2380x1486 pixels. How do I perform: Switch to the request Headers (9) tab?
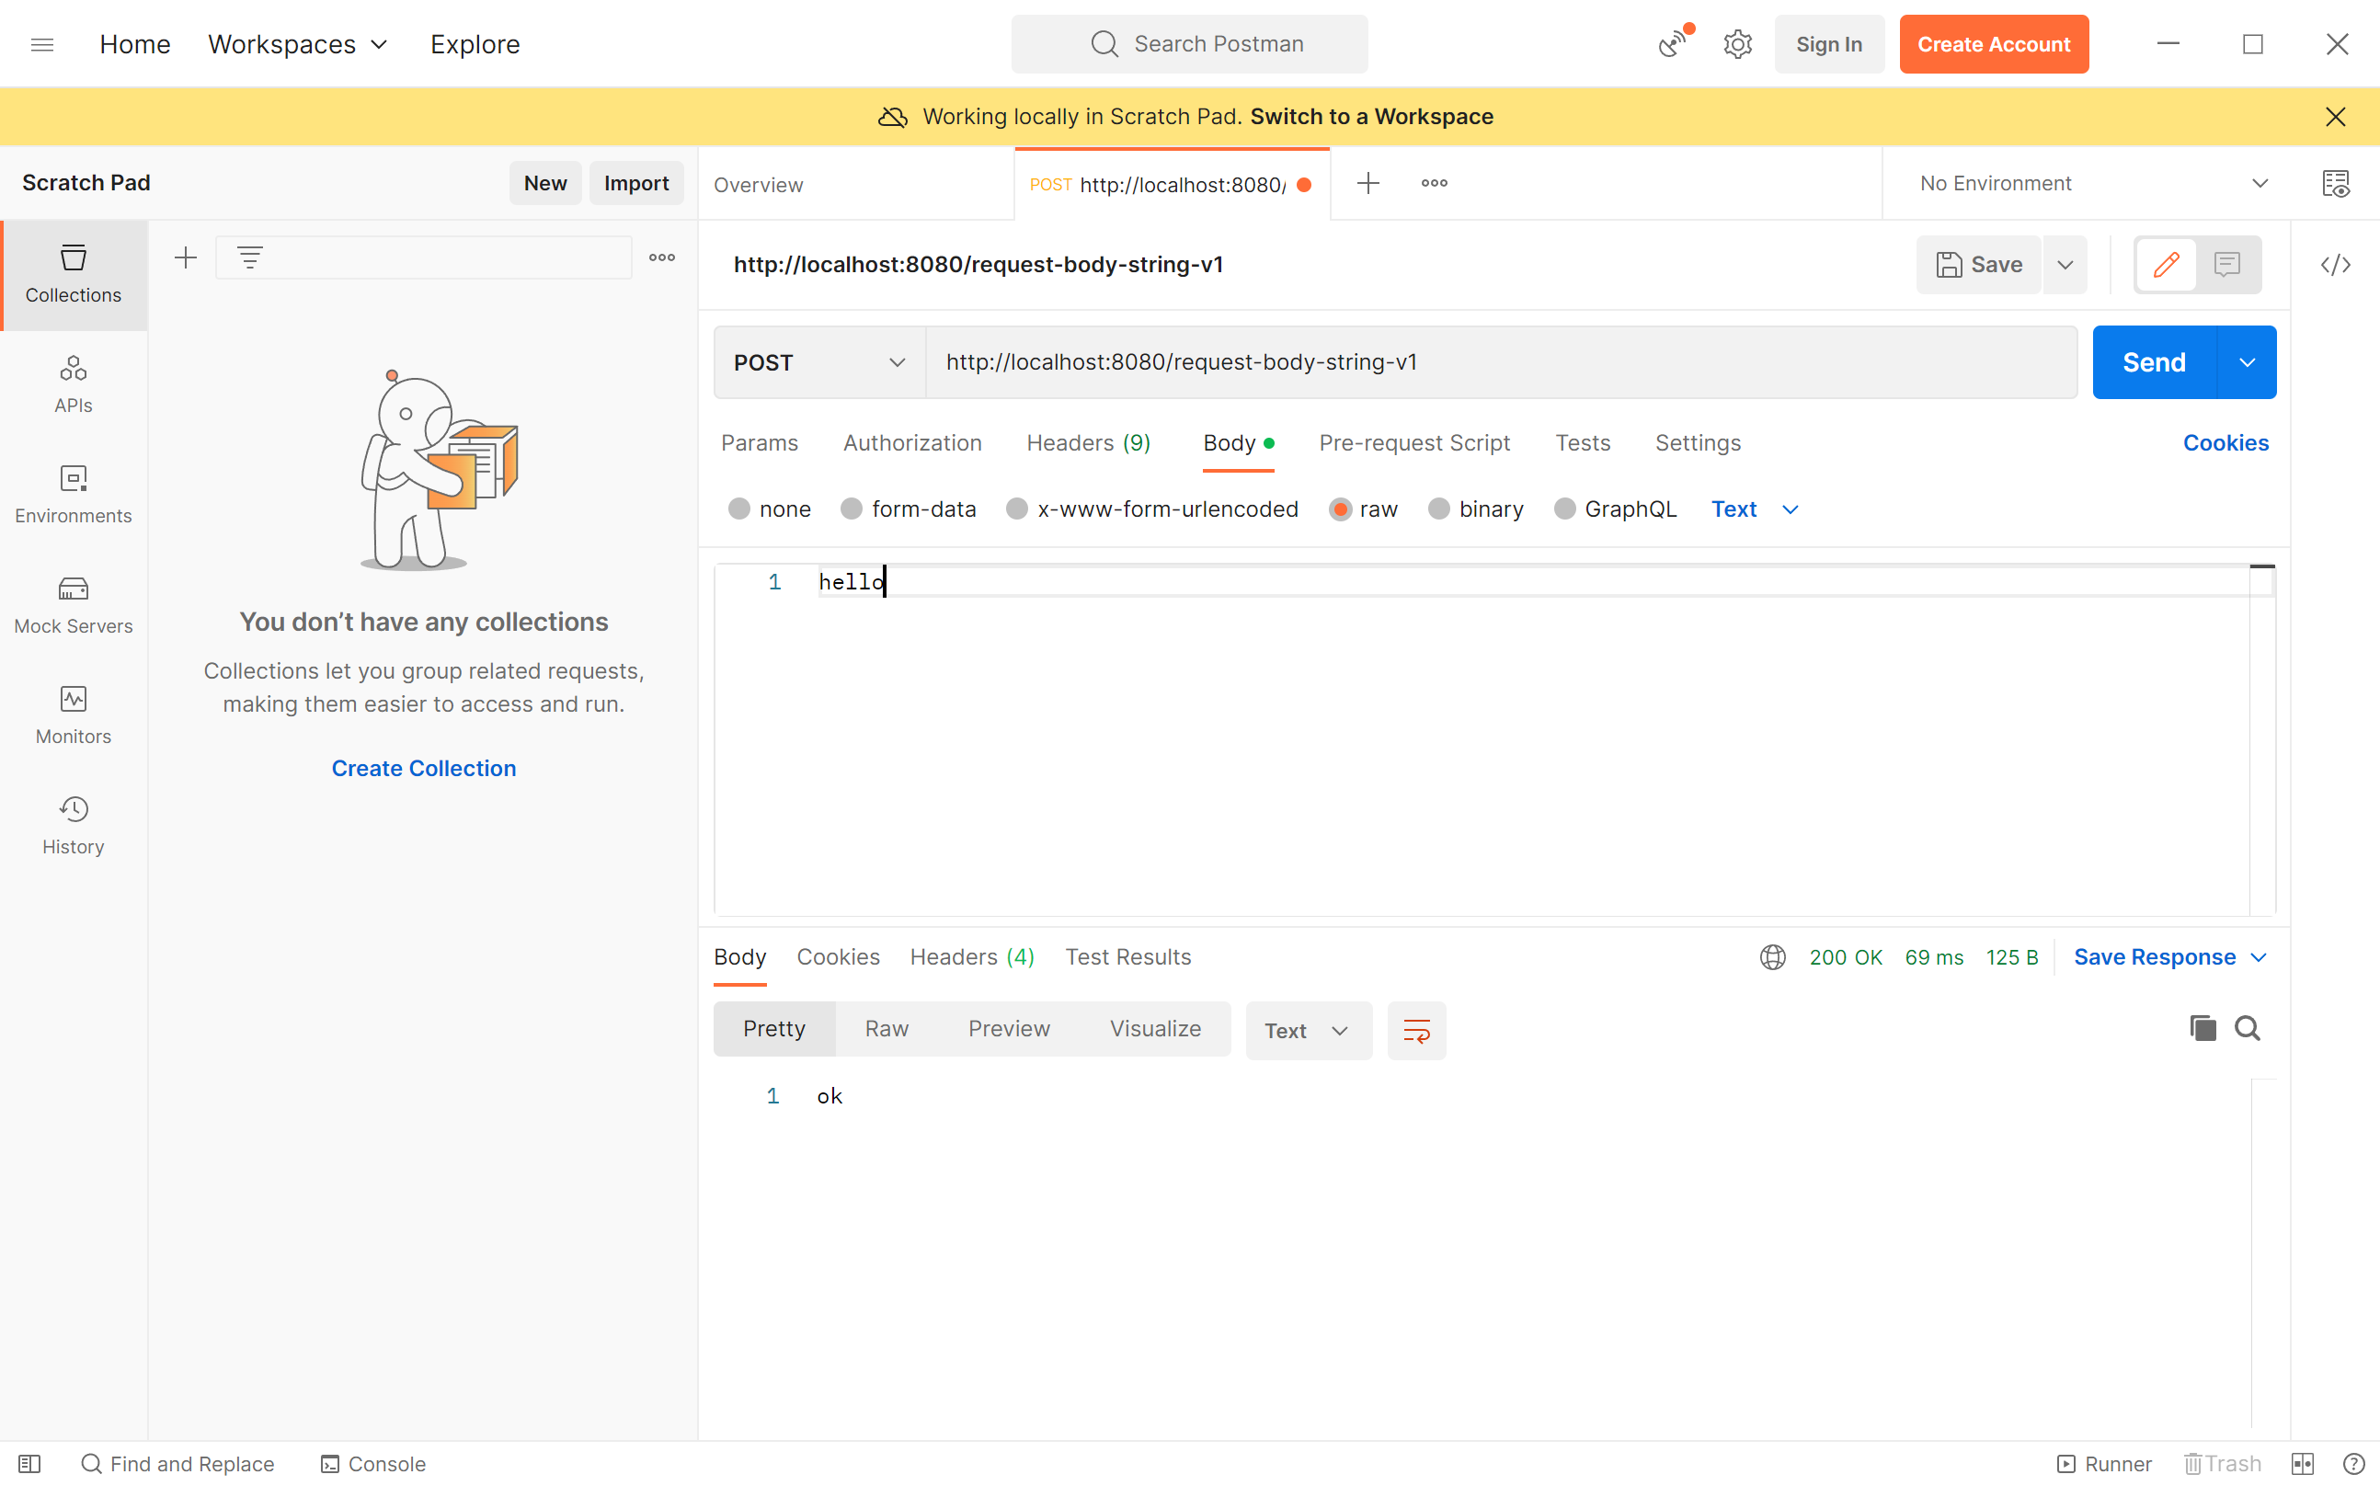pos(1088,443)
